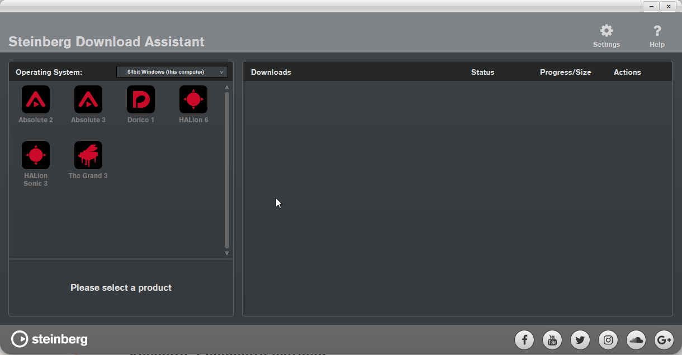
Task: Click the Operating System label
Action: click(x=49, y=72)
